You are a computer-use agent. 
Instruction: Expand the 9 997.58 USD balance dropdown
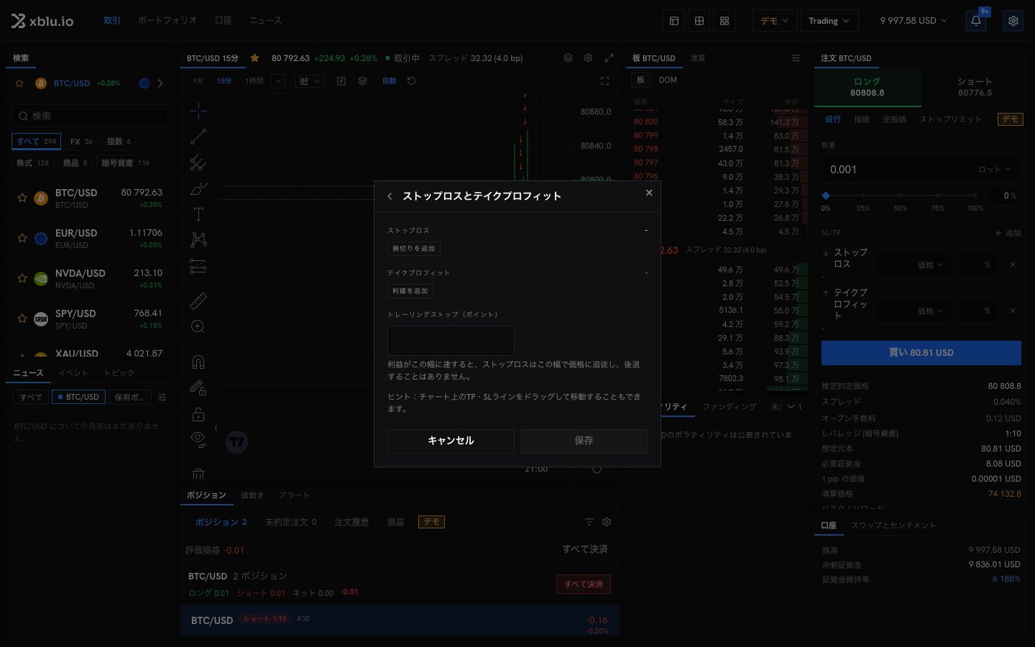pyautogui.click(x=914, y=21)
